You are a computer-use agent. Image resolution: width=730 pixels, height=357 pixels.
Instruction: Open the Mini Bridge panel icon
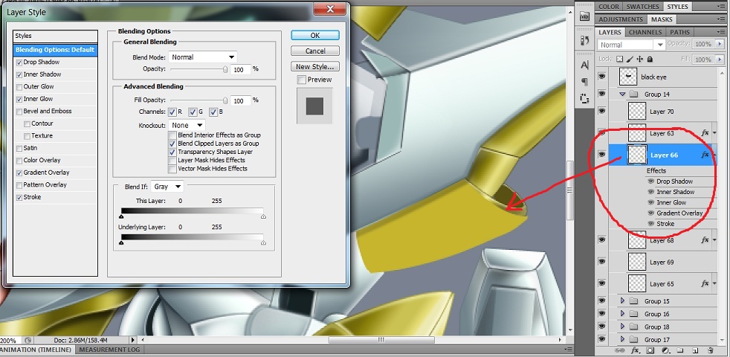point(584,16)
